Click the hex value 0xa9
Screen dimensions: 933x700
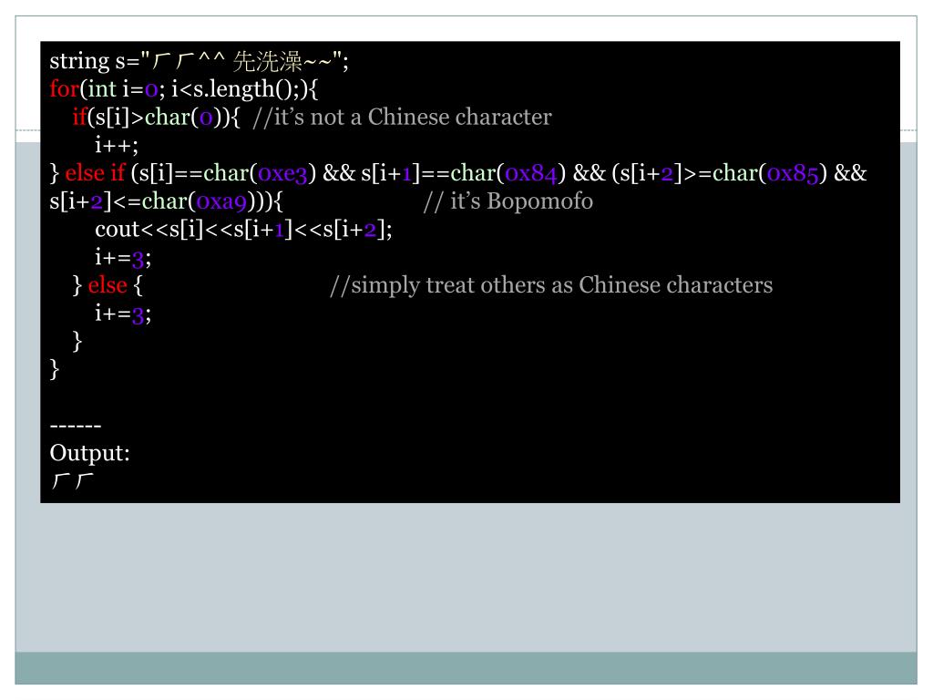tap(221, 201)
